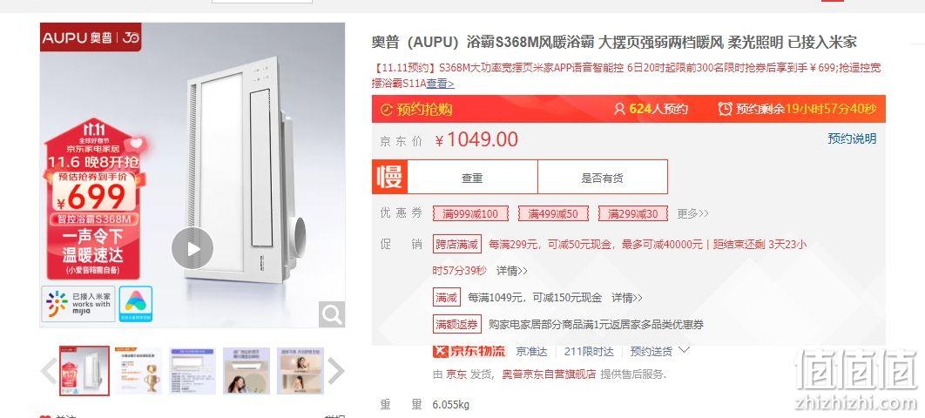This screenshot has width=925, height=418.
Task: Select the first product thumbnail
Action: [84, 371]
